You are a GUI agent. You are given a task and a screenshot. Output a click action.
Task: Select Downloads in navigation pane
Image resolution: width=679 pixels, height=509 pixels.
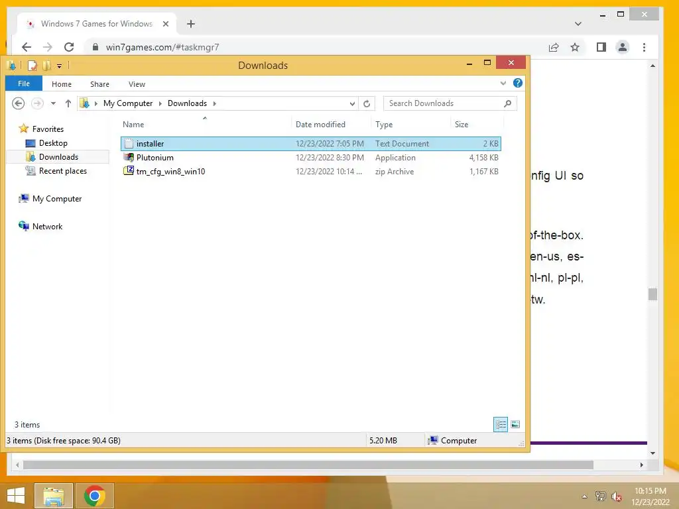(58, 156)
